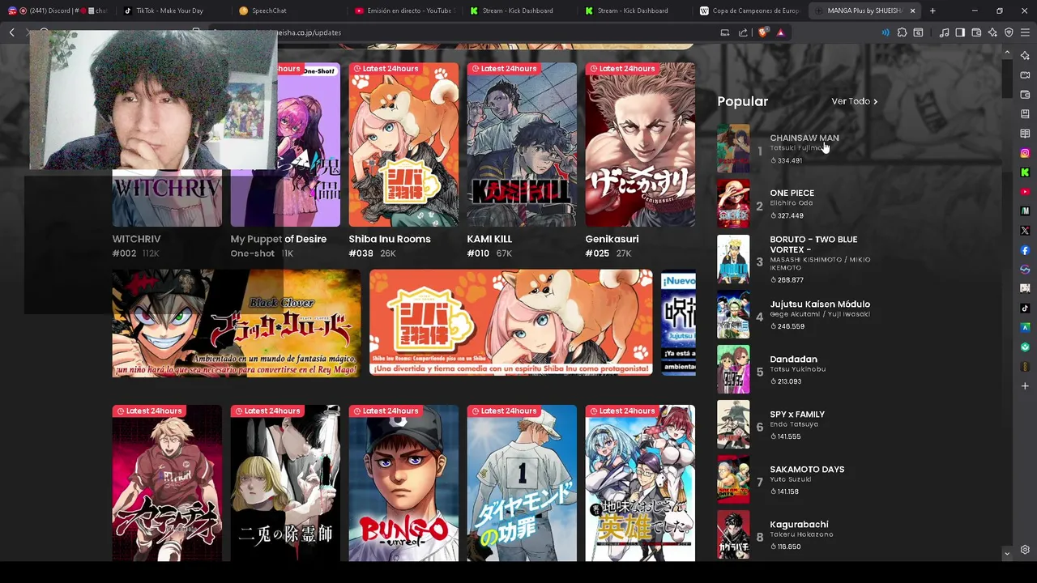Image resolution: width=1037 pixels, height=583 pixels.
Task: Click the blue media casting waves icon
Action: coord(886,32)
